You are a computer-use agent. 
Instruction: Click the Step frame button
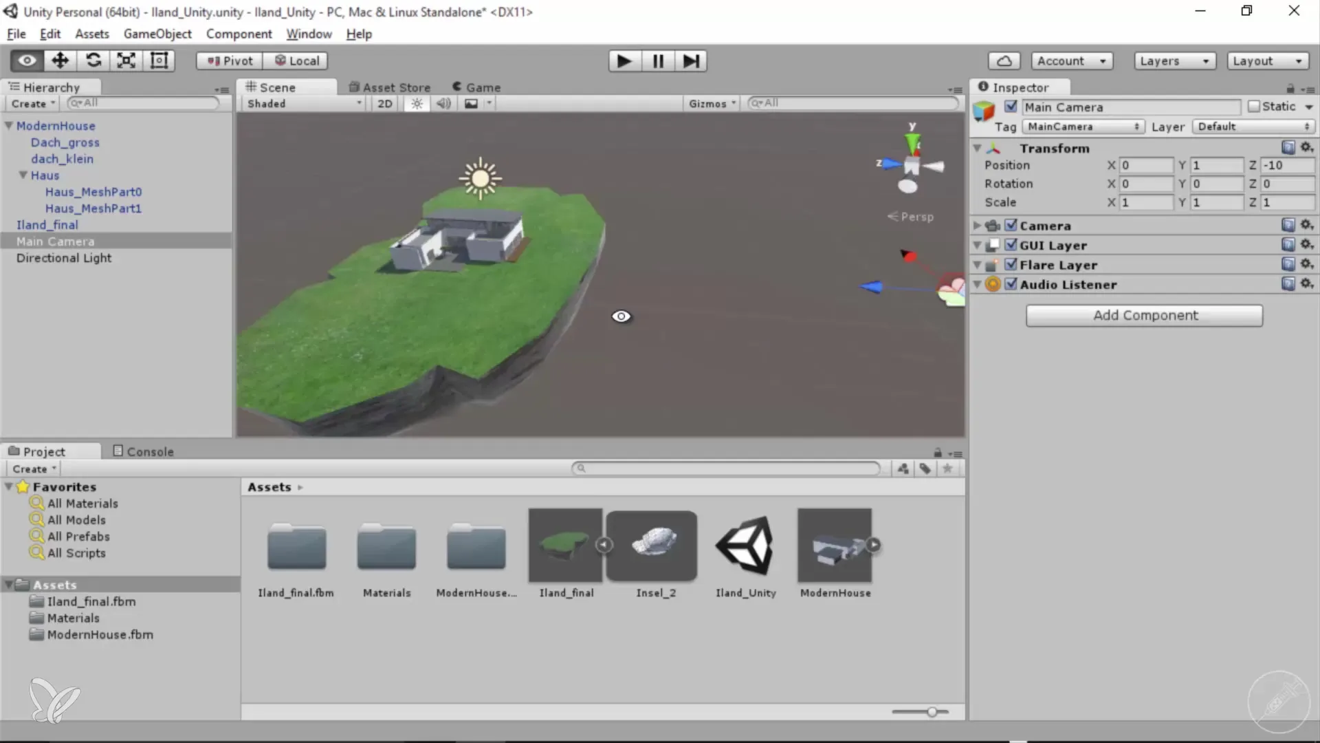691,61
